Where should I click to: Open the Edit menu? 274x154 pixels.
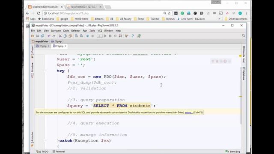coord(39,31)
